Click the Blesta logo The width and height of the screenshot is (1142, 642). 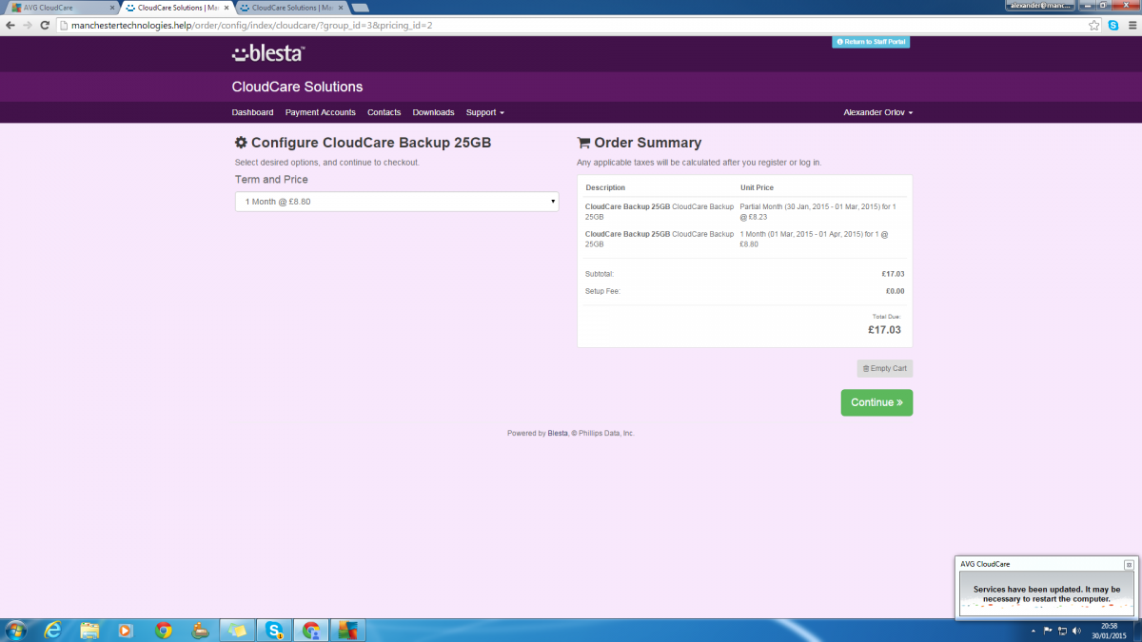coord(268,53)
